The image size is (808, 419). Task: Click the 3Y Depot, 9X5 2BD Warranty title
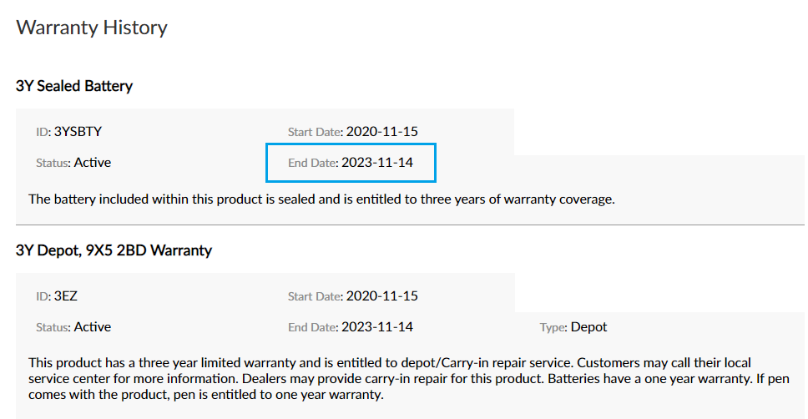coord(114,250)
